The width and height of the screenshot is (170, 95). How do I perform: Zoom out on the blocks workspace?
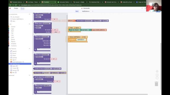click(157, 78)
